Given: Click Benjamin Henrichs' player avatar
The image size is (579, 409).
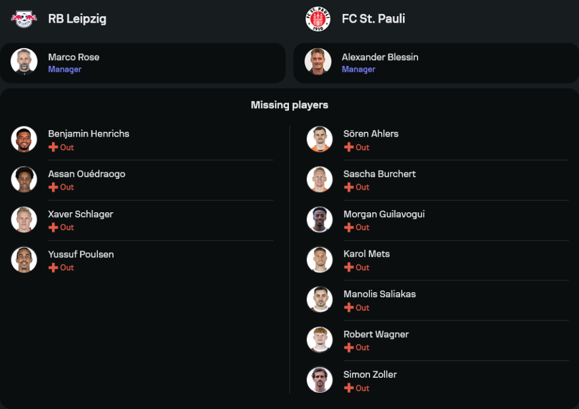Looking at the screenshot, I should (x=24, y=139).
